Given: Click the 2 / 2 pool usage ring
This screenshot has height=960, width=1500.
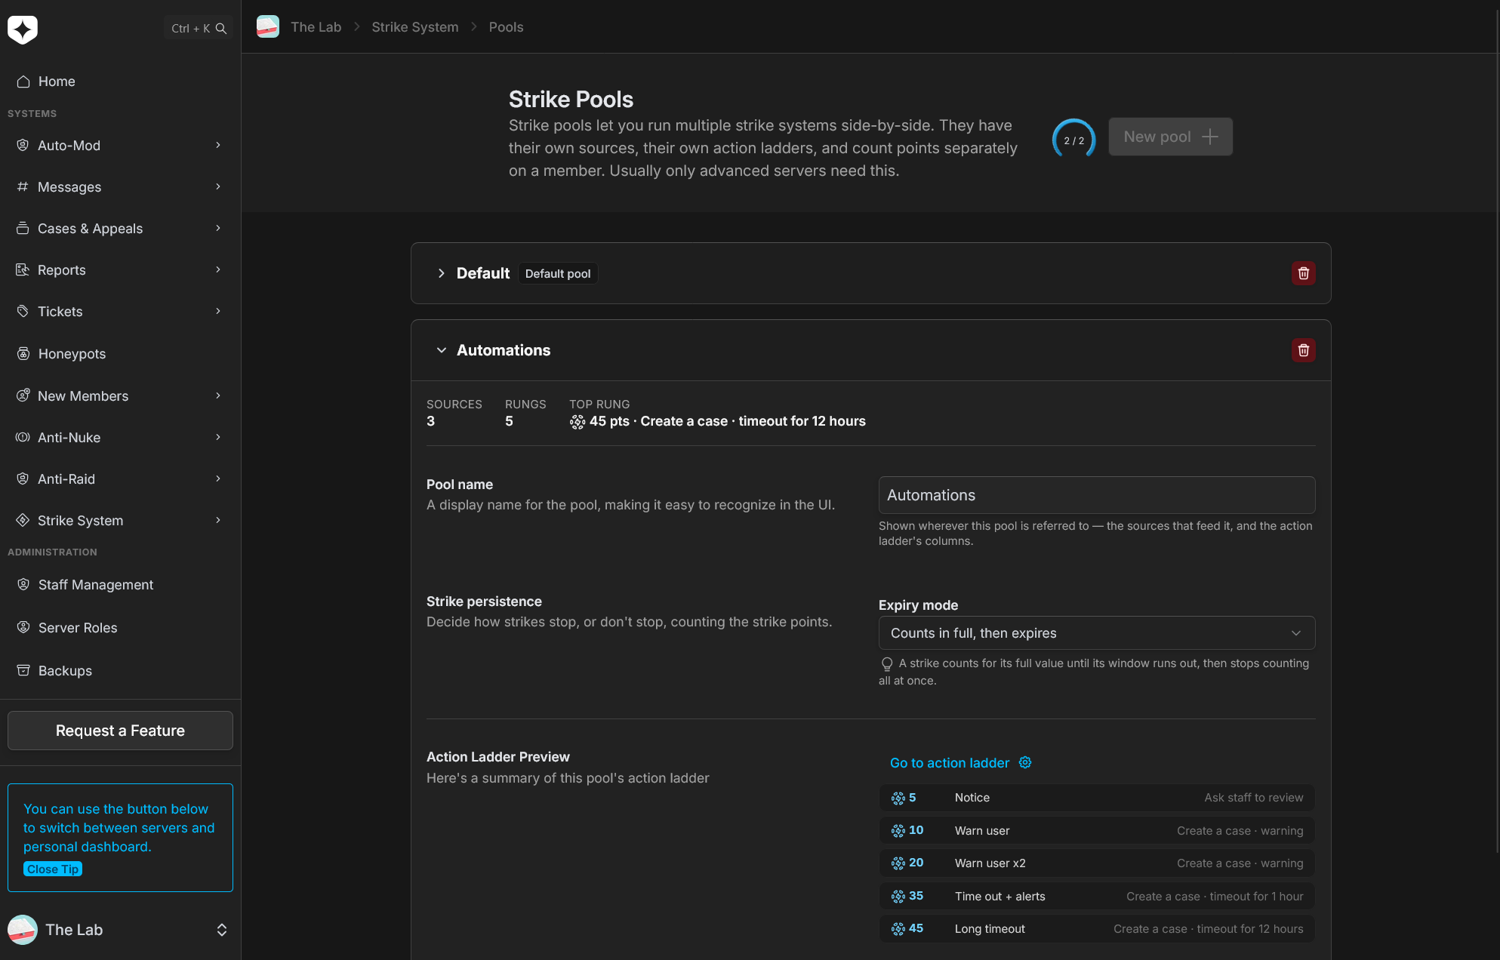Looking at the screenshot, I should pos(1073,140).
